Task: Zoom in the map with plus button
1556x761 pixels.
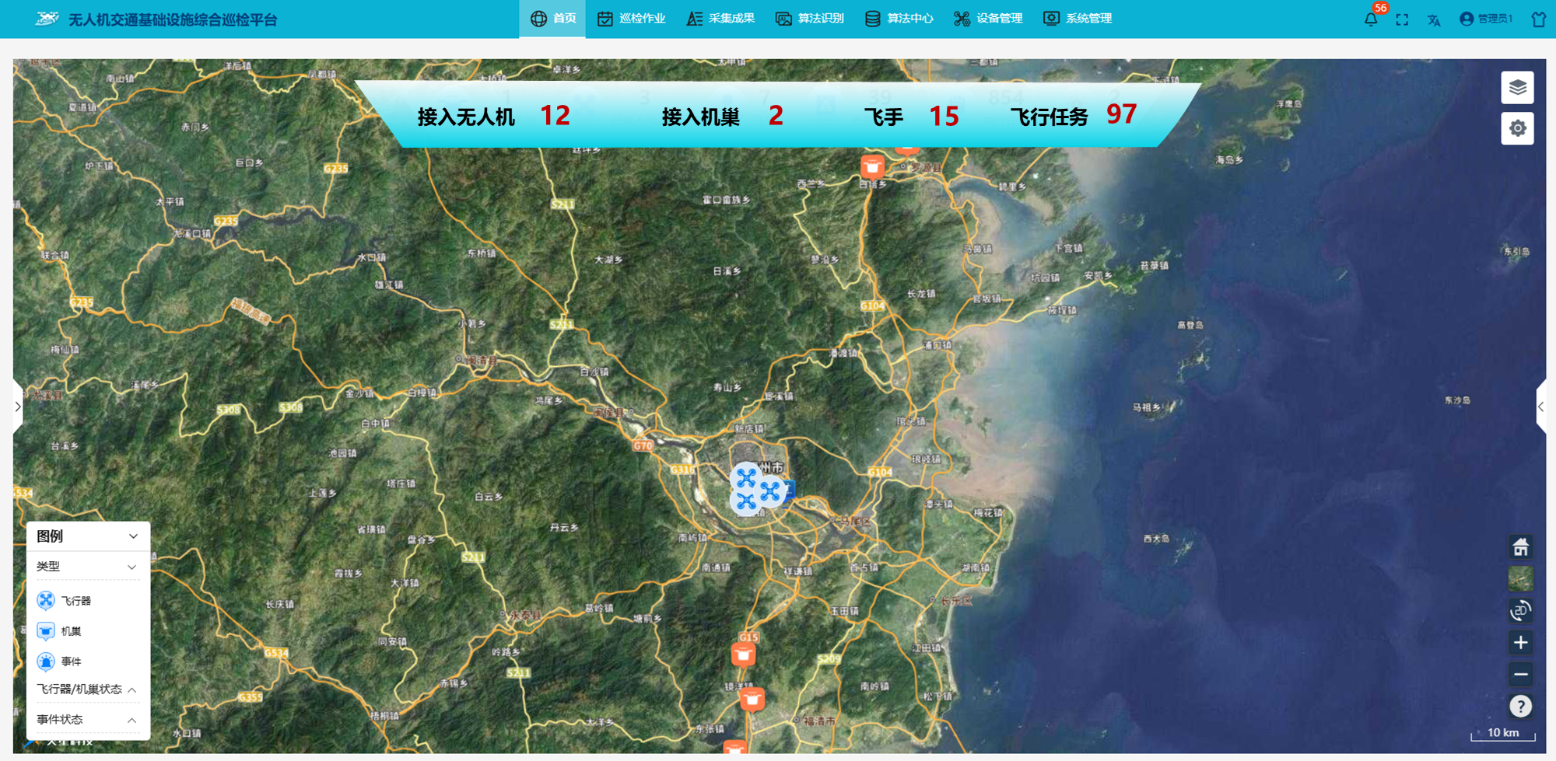Action: pyautogui.click(x=1520, y=643)
